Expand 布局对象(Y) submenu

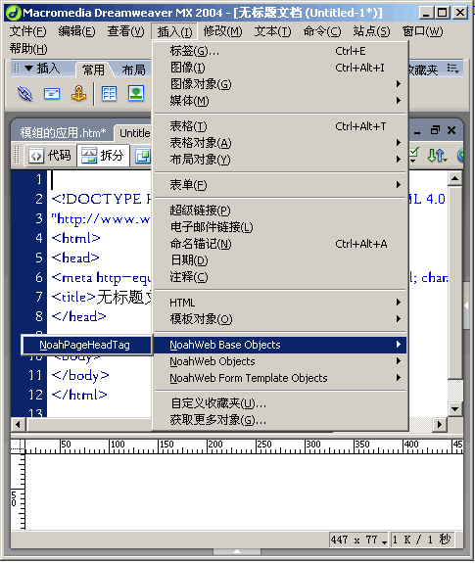tap(281, 160)
